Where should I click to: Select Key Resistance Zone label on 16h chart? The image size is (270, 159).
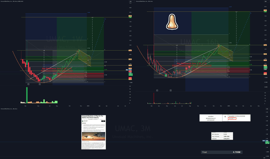tap(192, 63)
